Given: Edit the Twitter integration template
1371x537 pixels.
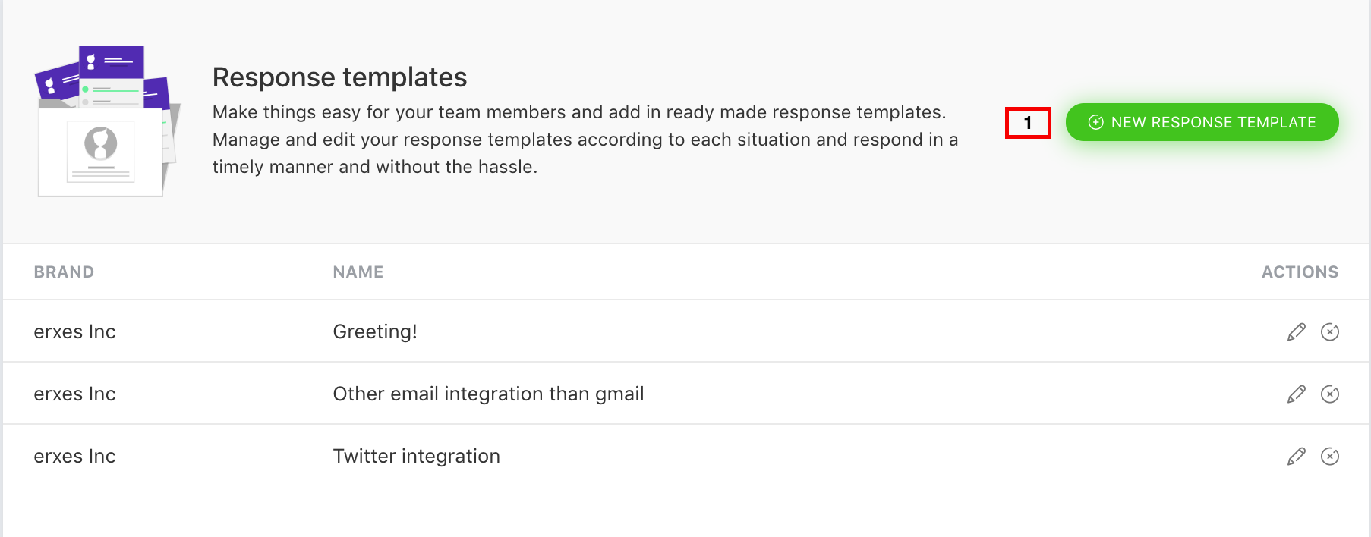Looking at the screenshot, I should point(1297,456).
